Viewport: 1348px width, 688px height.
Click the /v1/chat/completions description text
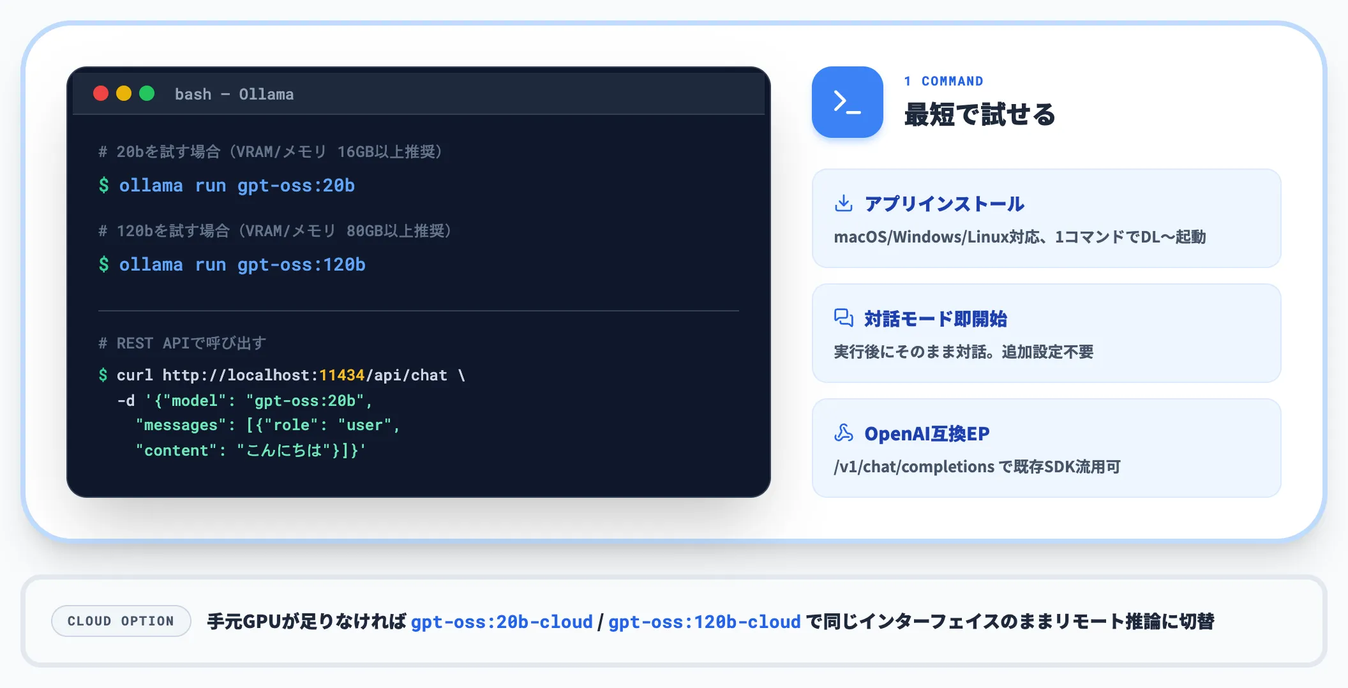click(x=977, y=467)
